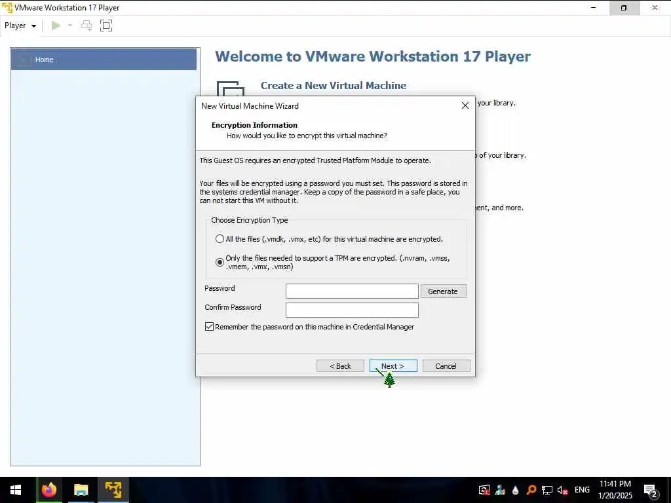
Task: Click the VMware icon in title bar
Action: 7,8
